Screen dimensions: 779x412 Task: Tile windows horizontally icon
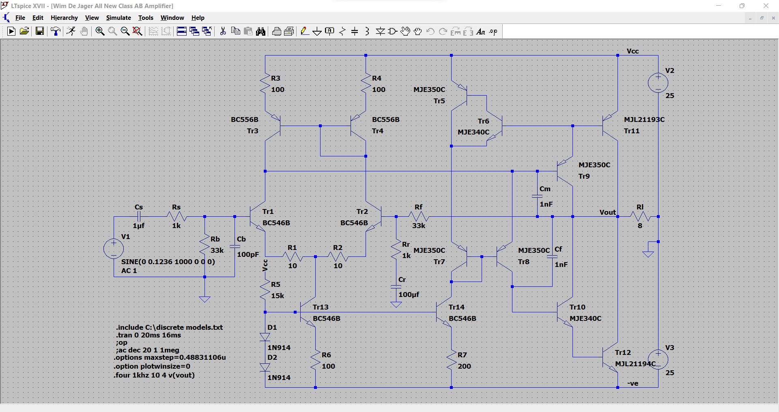pyautogui.click(x=182, y=32)
